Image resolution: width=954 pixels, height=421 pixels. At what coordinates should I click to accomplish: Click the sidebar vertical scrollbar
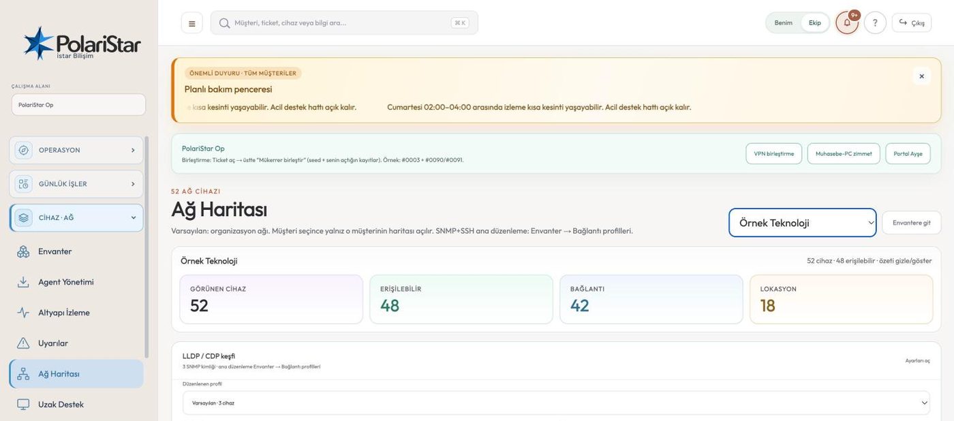point(146,247)
